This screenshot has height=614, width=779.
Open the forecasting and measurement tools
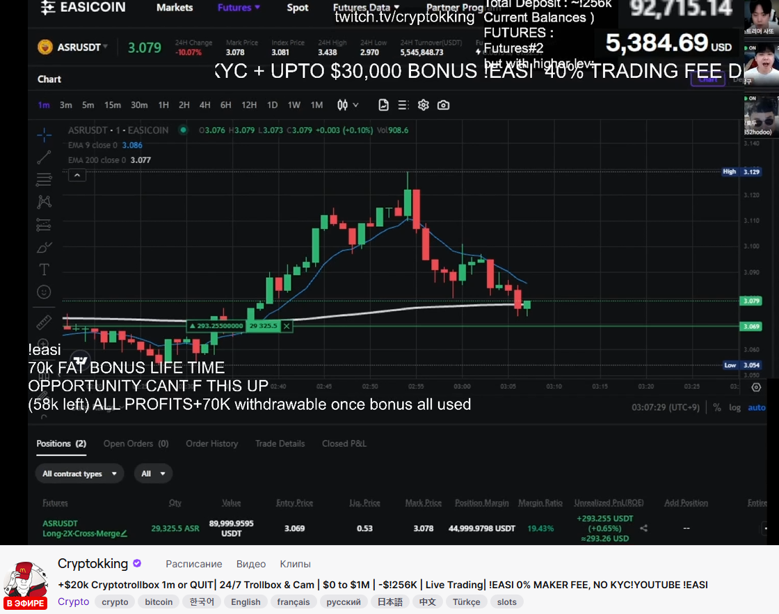45,225
